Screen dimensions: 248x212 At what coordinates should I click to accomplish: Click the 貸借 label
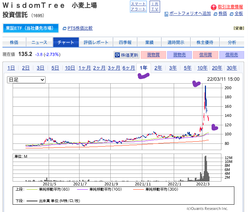click(239, 28)
